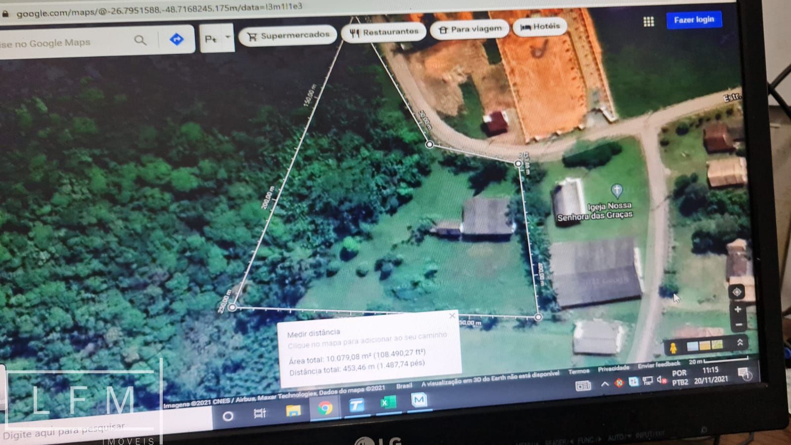The height and width of the screenshot is (445, 791).
Task: Select the first layer thumbnail beside pegman
Action: pos(694,346)
